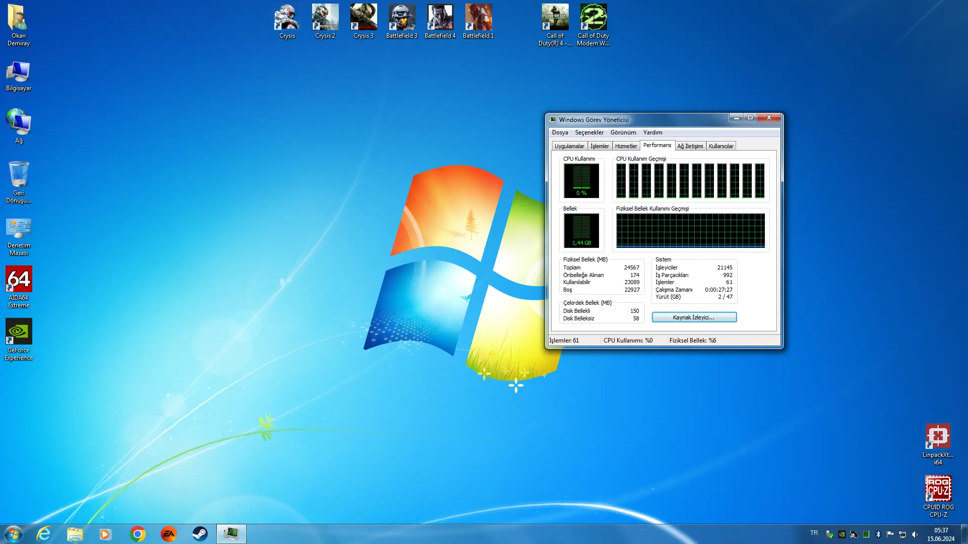Select the Battlefield 4 desktop icon
This screenshot has height=544, width=968.
tap(440, 22)
